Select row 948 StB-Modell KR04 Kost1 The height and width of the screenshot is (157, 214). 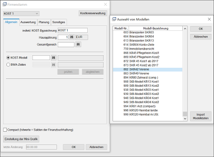click(x=148, y=98)
